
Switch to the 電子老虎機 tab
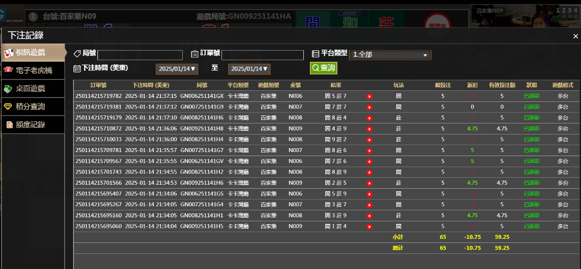(33, 70)
